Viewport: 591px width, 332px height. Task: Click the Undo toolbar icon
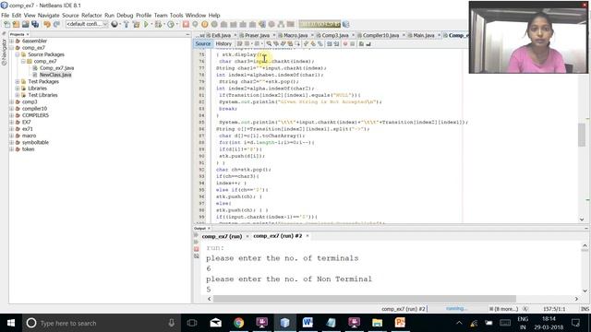(47, 25)
